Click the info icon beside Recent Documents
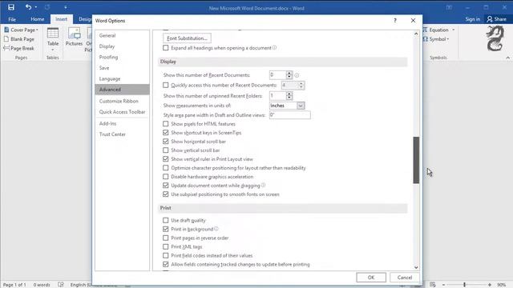 pyautogui.click(x=297, y=75)
